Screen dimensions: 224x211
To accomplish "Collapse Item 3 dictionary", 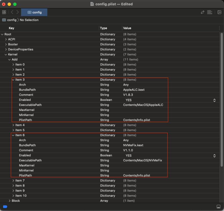I will click(13, 80).
